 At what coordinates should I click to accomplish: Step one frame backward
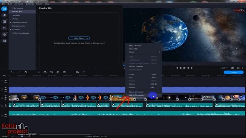click(x=181, y=68)
